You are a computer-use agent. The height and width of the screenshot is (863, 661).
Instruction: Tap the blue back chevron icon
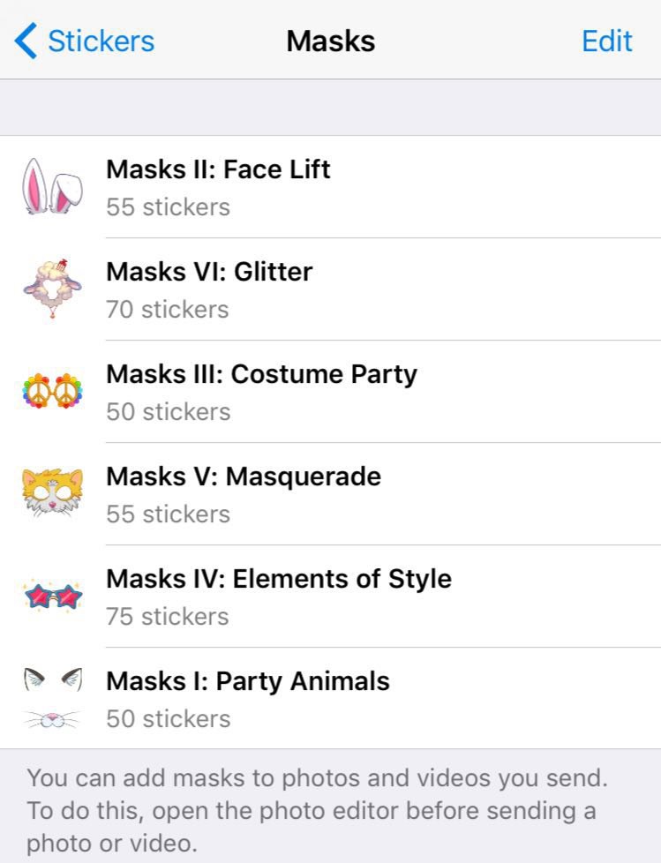click(x=26, y=41)
